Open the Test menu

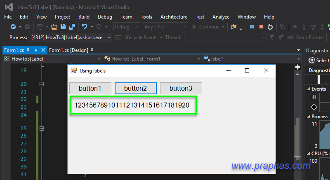200,17
